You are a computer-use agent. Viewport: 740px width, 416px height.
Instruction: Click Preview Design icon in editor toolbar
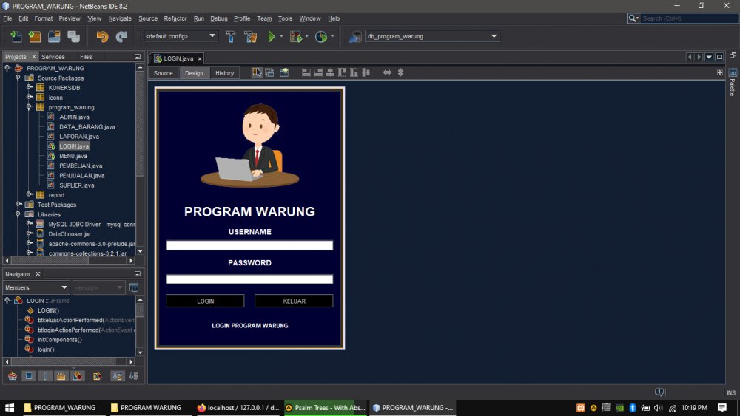click(284, 72)
